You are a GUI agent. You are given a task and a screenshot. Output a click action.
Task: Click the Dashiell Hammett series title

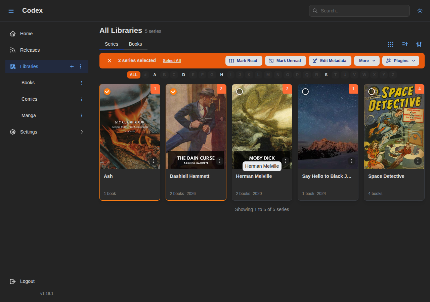190,176
